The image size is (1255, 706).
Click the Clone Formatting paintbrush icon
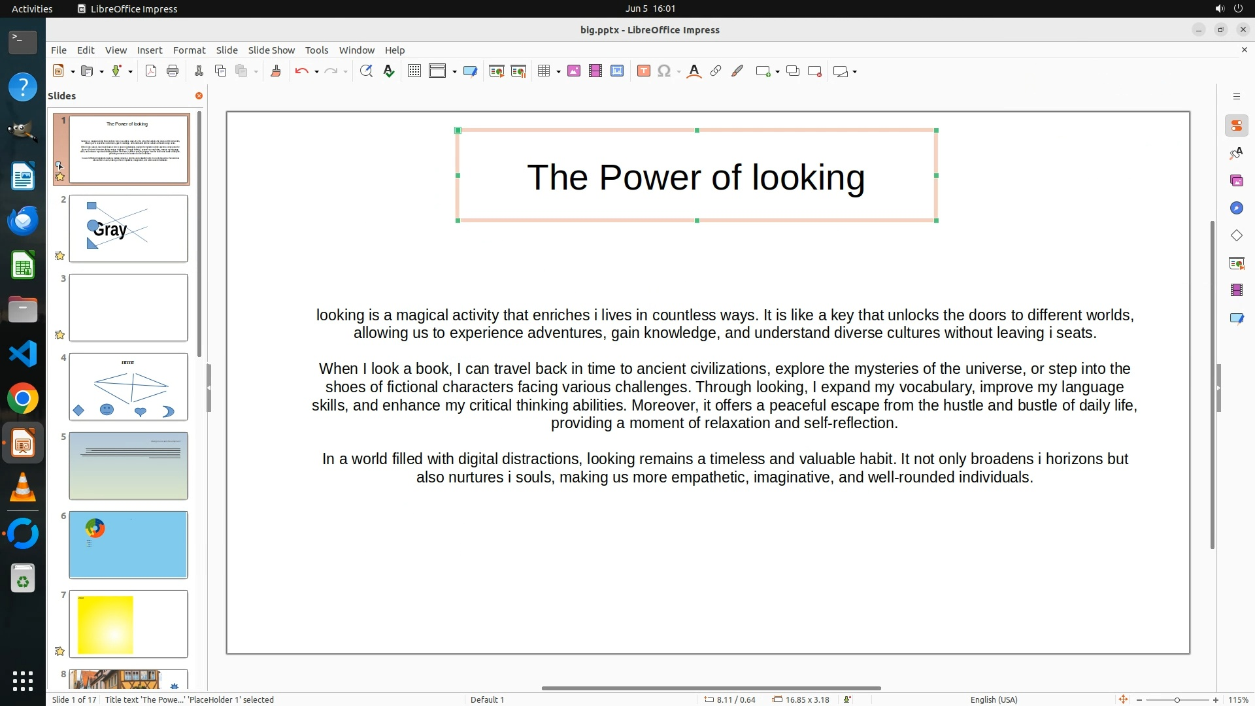click(275, 71)
